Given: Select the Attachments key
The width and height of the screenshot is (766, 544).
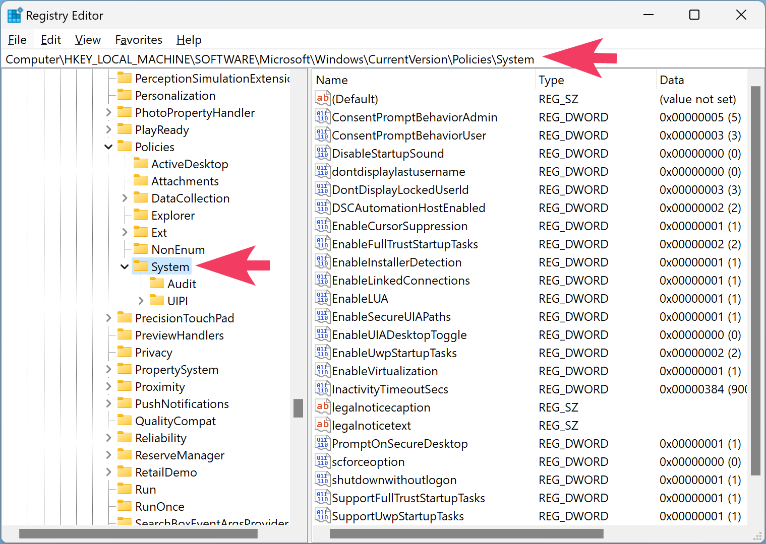Looking at the screenshot, I should tap(185, 181).
